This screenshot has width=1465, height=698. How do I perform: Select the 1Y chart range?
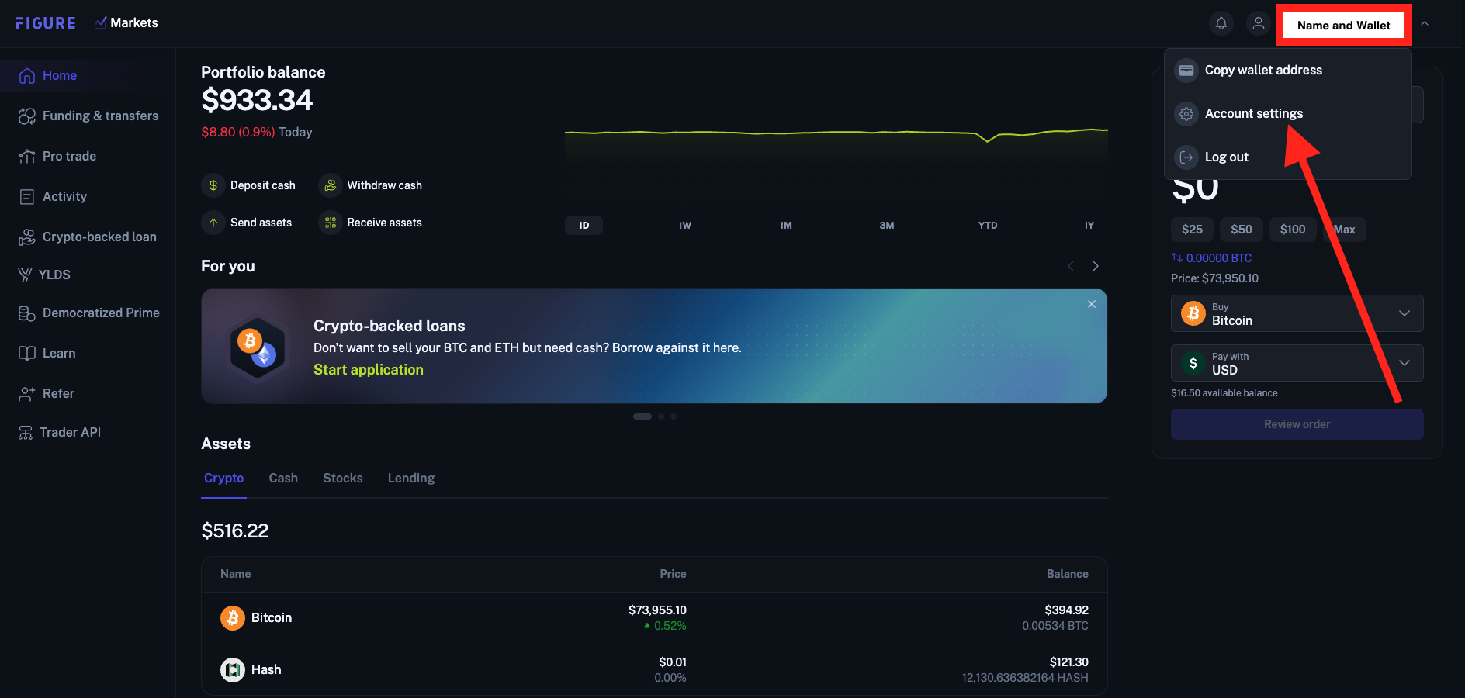[x=1089, y=226]
